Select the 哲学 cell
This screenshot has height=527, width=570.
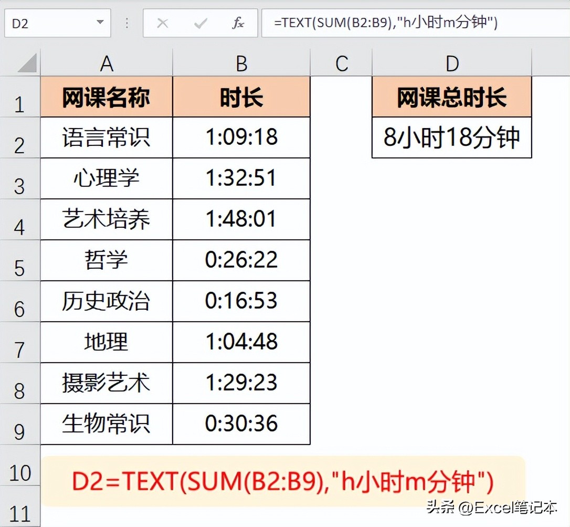[x=106, y=260]
